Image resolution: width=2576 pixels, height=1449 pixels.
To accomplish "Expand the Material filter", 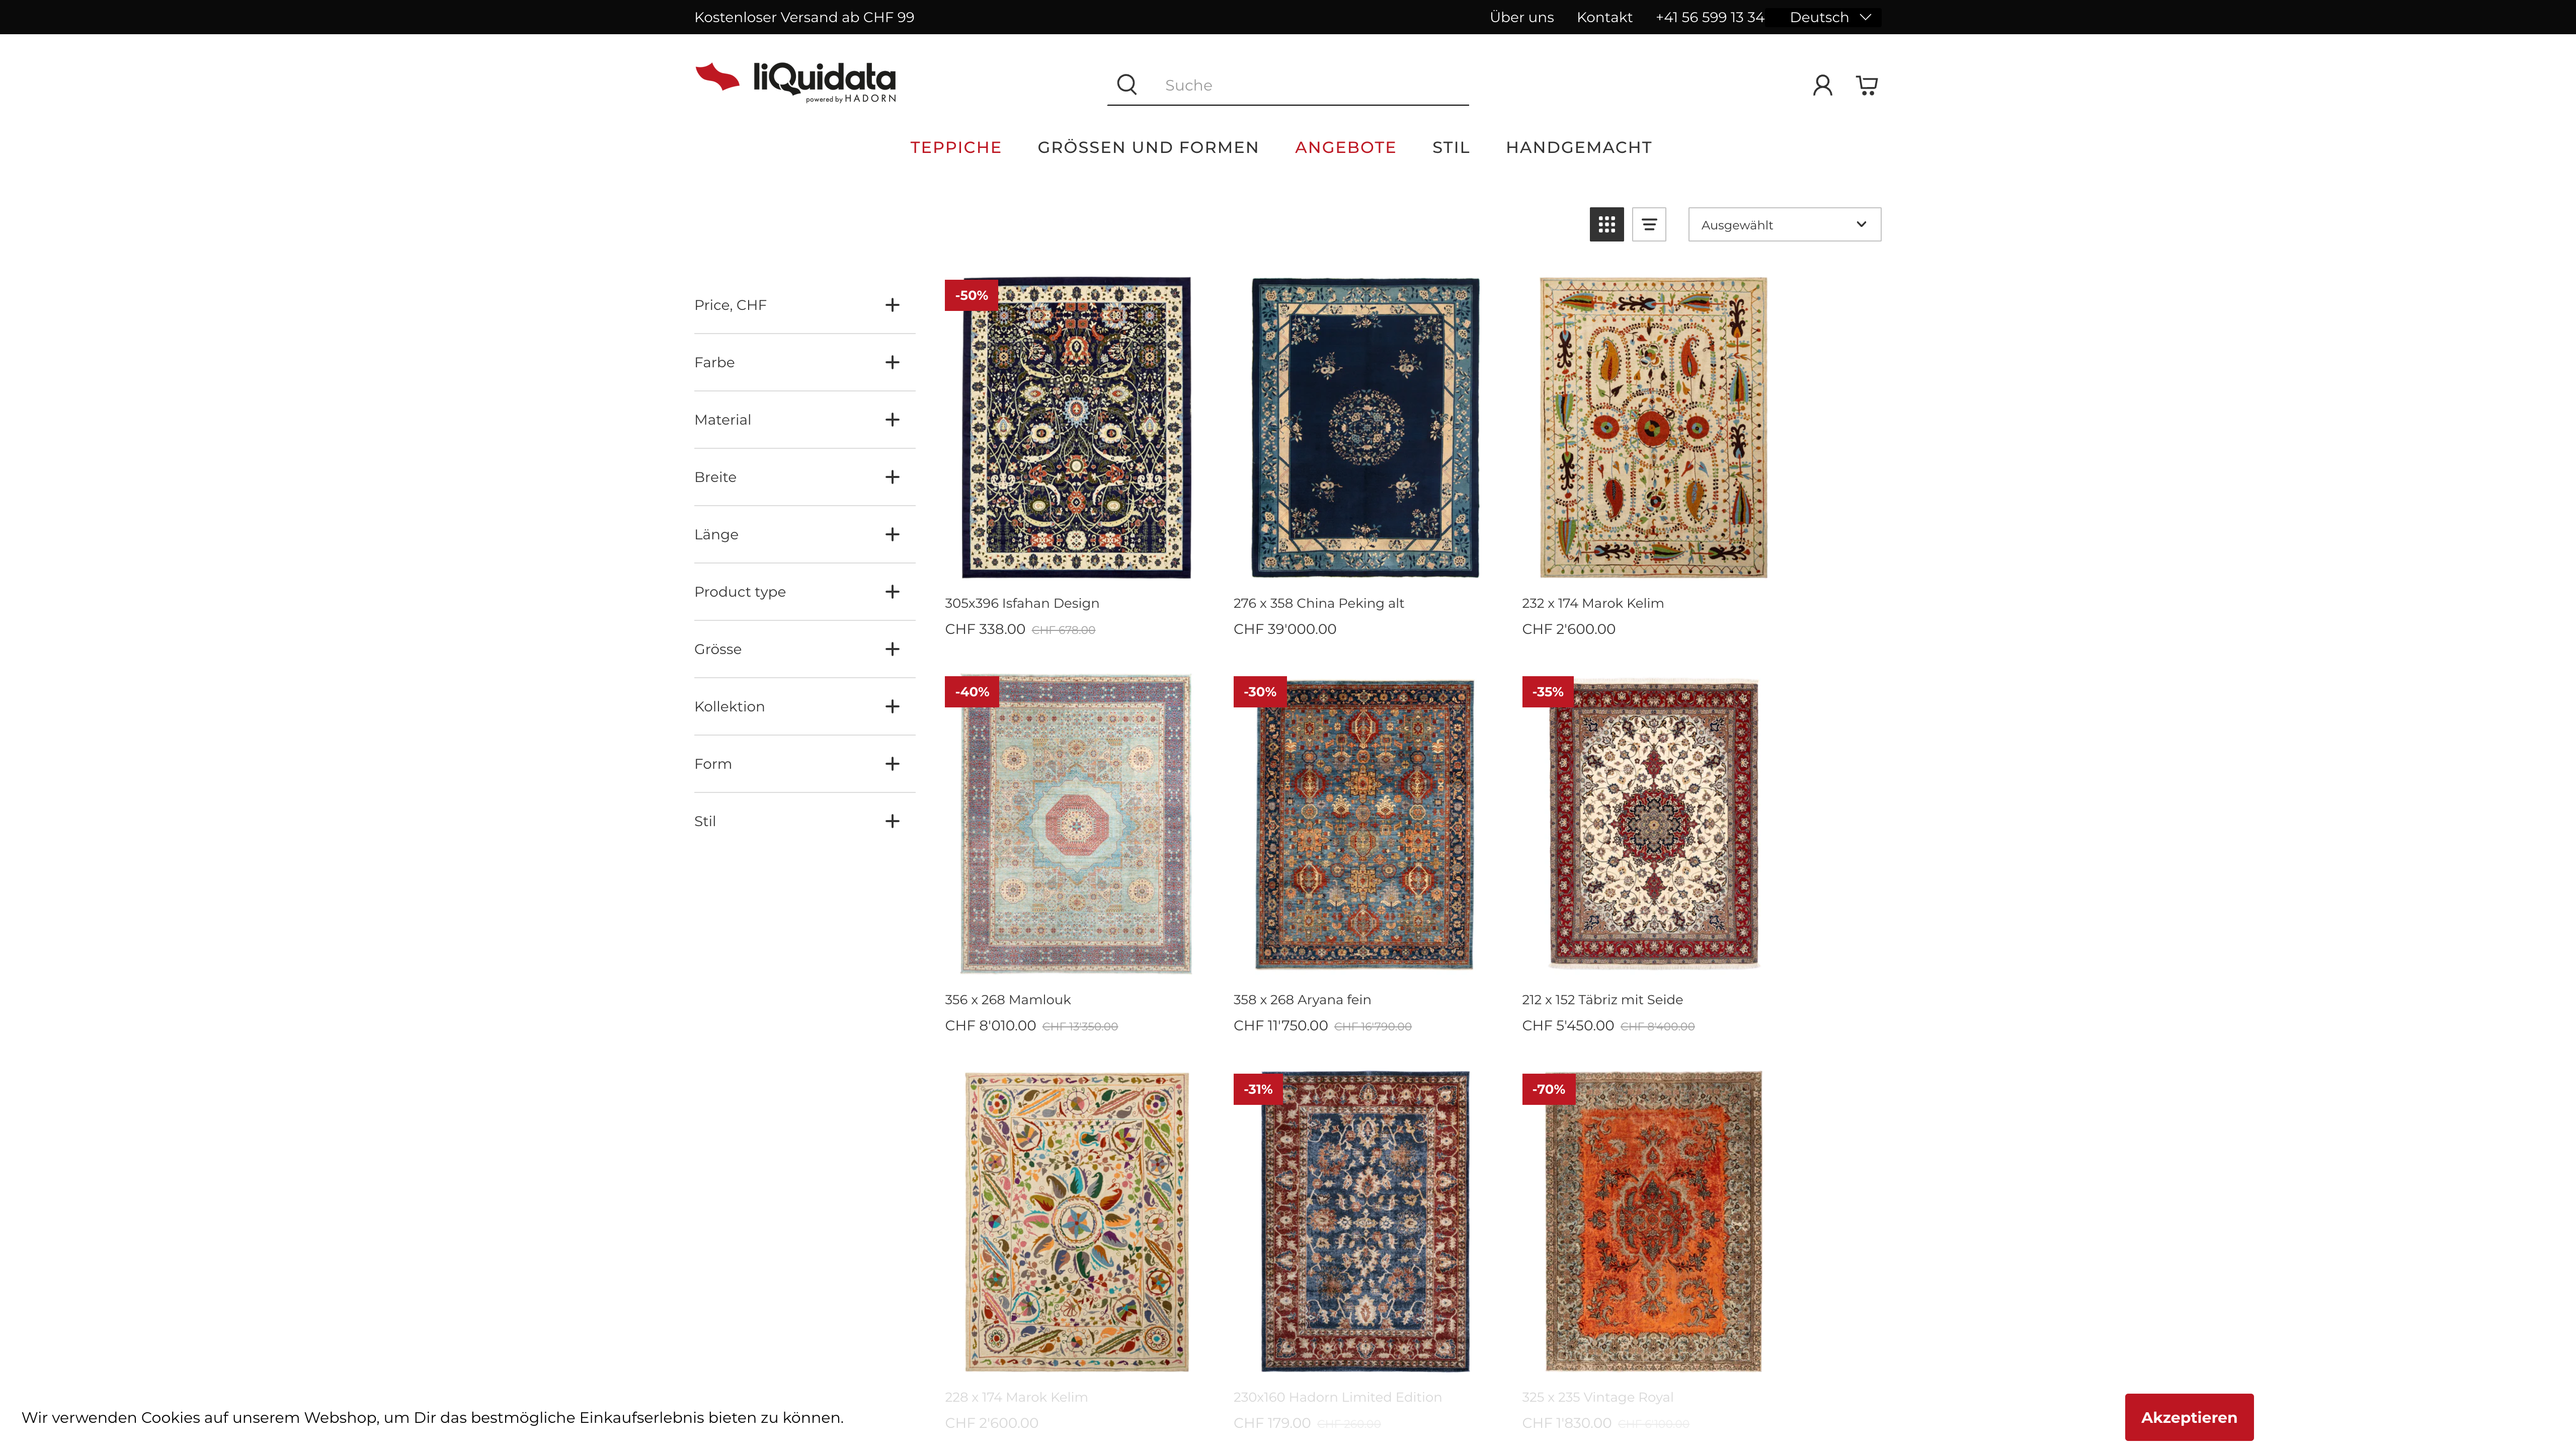I will pos(892,419).
